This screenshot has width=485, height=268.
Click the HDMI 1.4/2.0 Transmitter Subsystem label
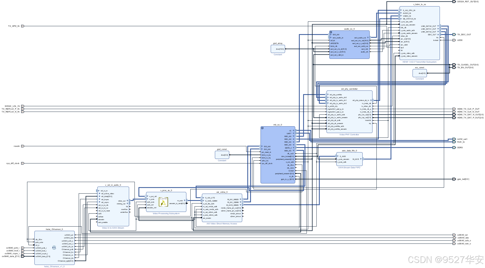pyautogui.click(x=419, y=62)
